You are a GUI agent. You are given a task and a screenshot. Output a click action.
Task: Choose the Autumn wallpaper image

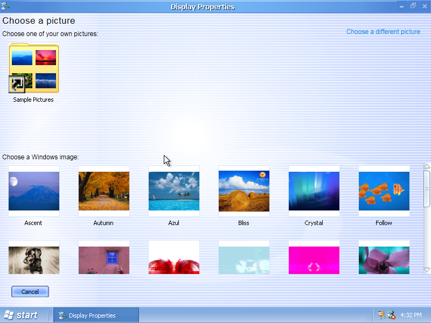tap(104, 191)
